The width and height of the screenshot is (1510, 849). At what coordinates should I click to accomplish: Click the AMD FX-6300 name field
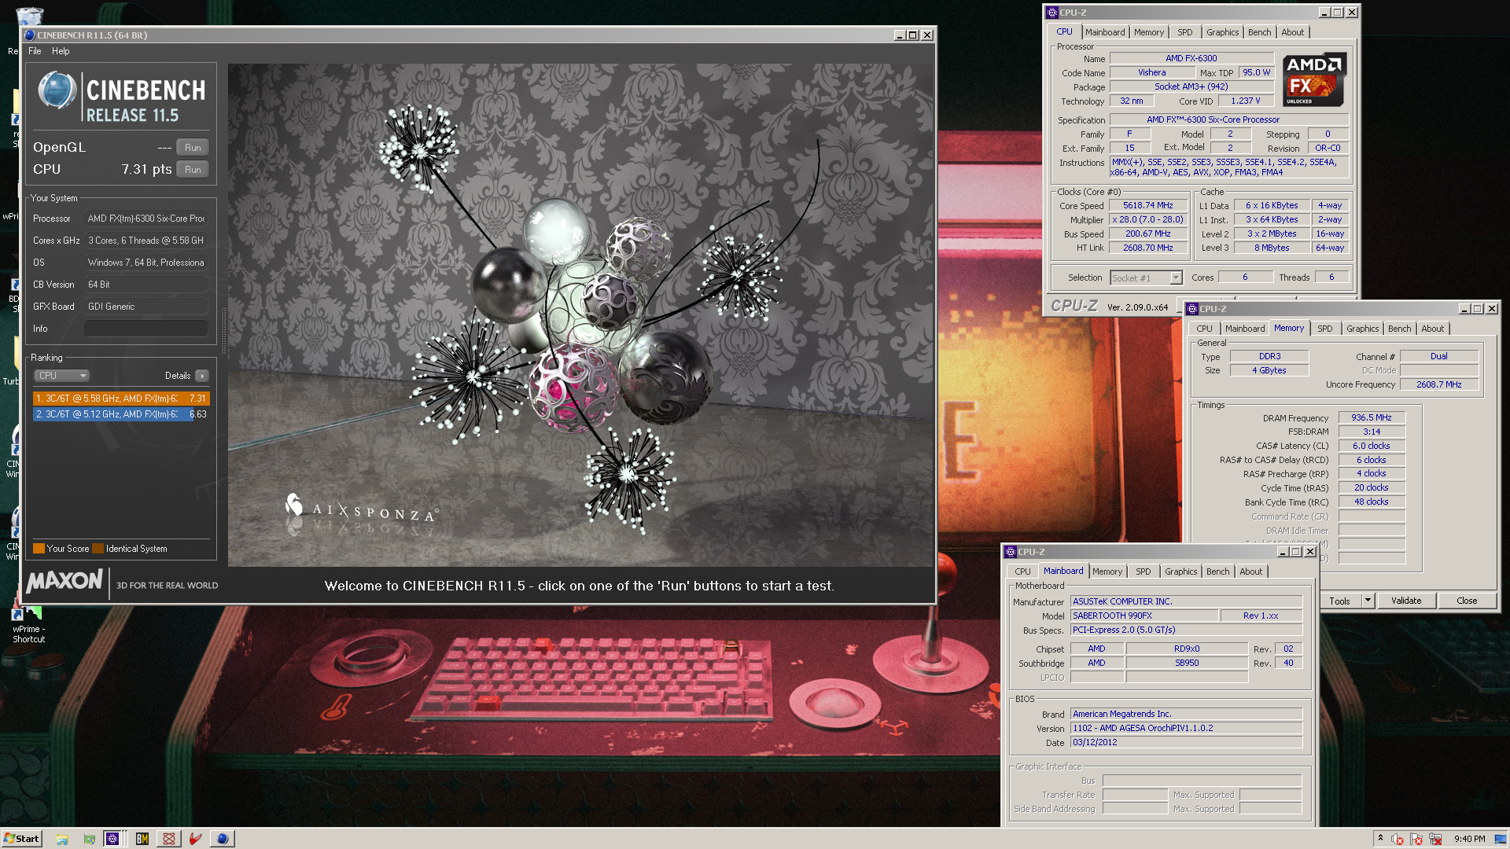pos(1191,58)
